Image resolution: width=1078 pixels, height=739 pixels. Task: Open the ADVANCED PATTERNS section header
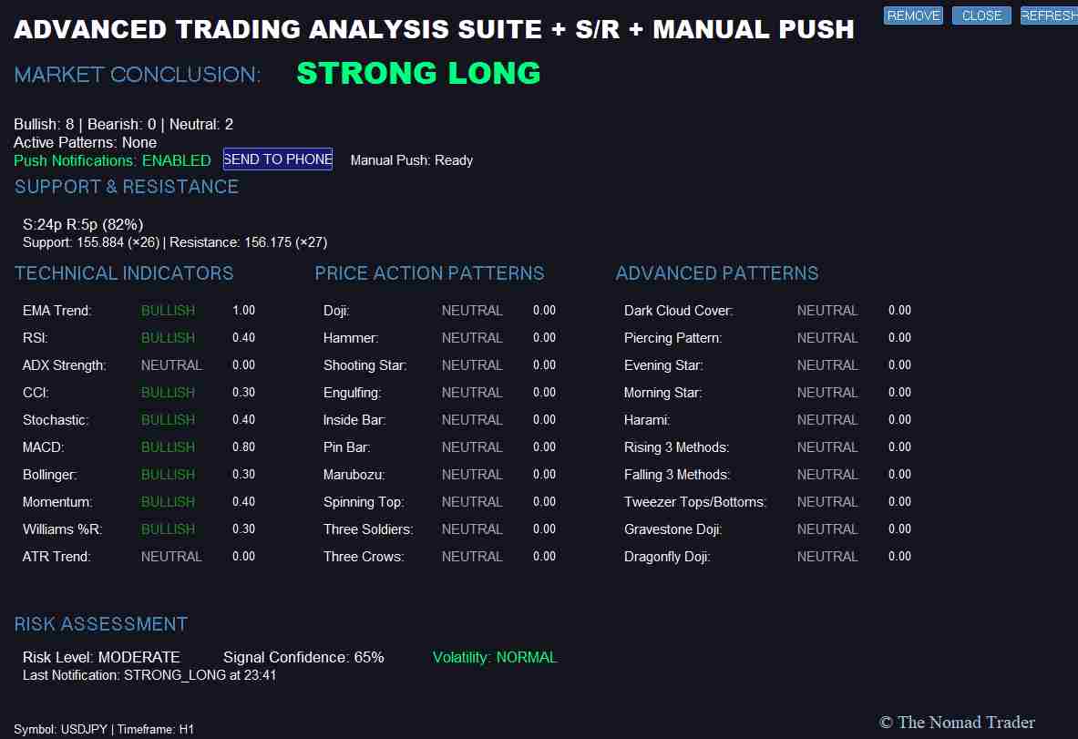[x=717, y=273]
